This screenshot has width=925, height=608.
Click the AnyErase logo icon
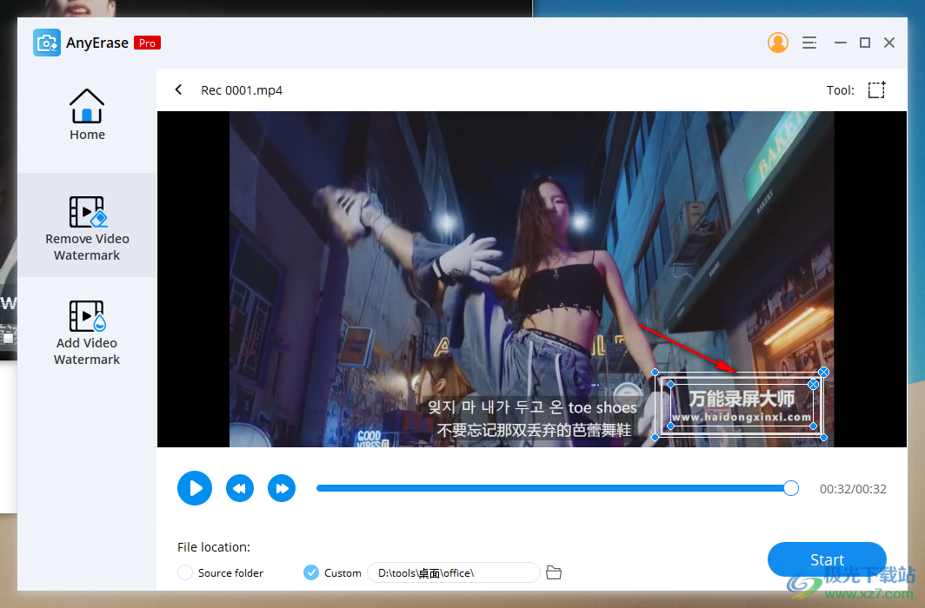tap(47, 42)
